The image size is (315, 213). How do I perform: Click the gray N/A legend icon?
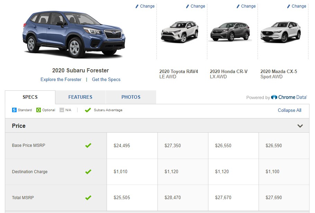coord(62,110)
